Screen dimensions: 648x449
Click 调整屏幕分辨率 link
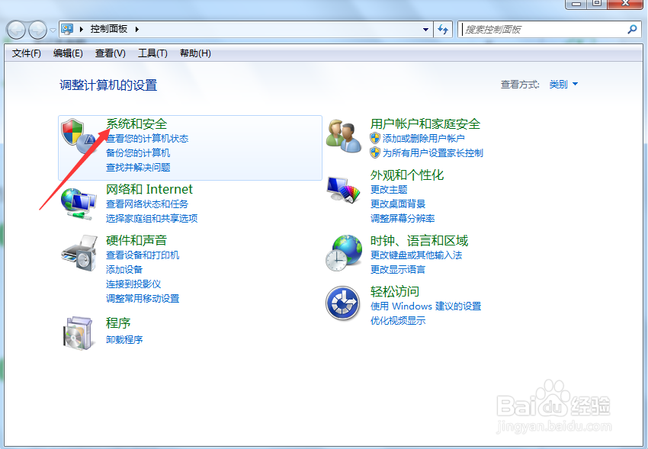pos(403,218)
